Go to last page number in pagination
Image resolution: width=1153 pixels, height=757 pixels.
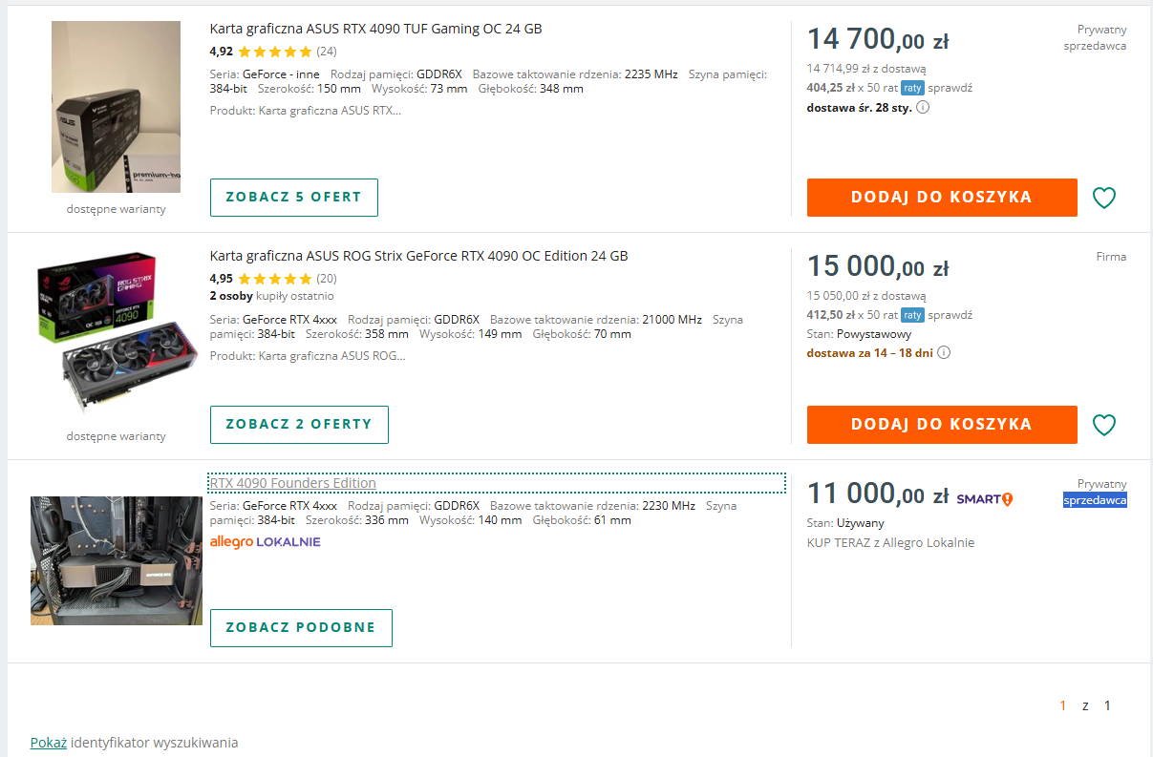click(x=1107, y=705)
